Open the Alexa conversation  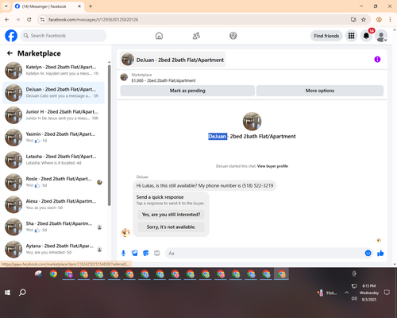click(x=53, y=204)
